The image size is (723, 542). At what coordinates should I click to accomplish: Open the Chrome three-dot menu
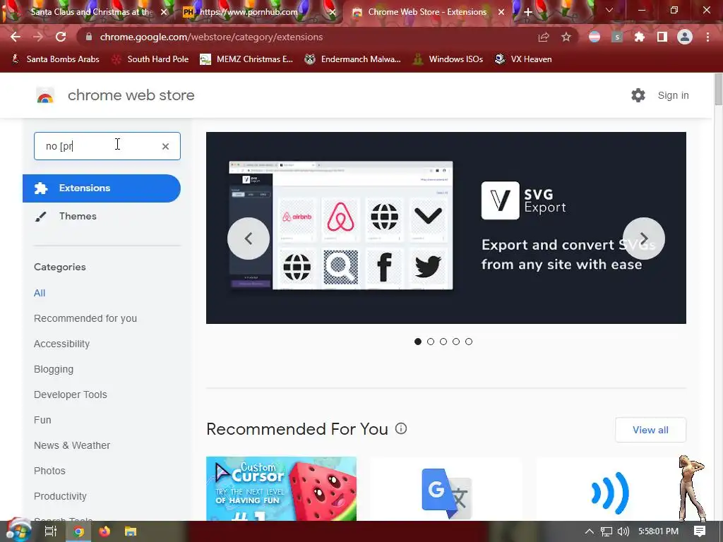[707, 37]
